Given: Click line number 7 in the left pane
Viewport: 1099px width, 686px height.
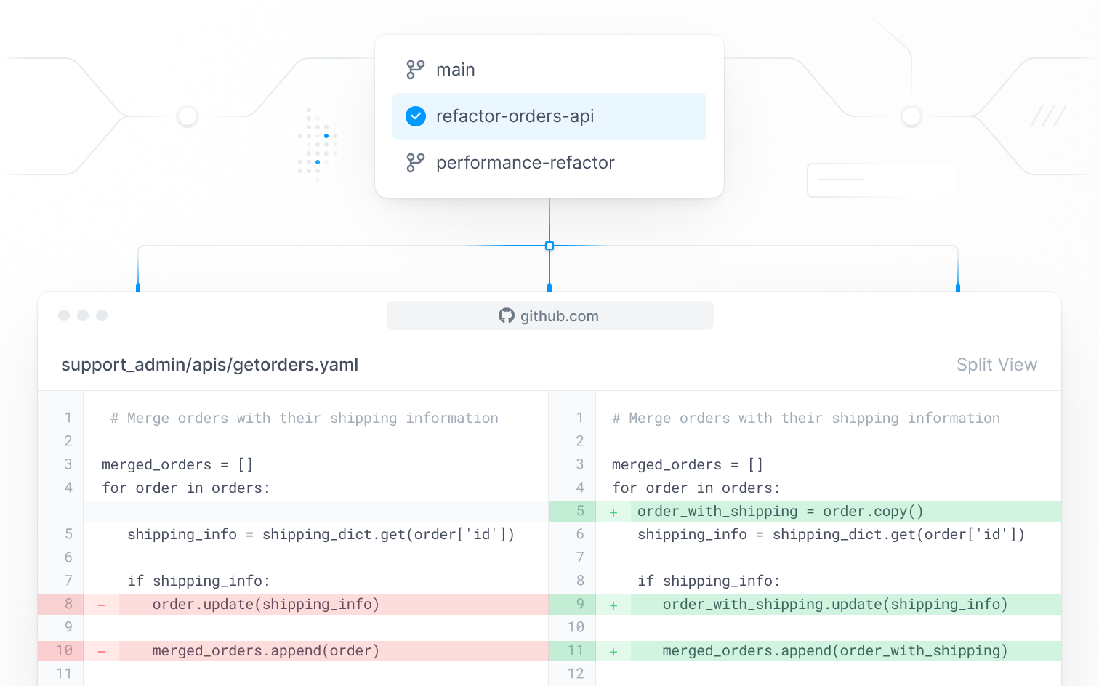Looking at the screenshot, I should pyautogui.click(x=68, y=581).
